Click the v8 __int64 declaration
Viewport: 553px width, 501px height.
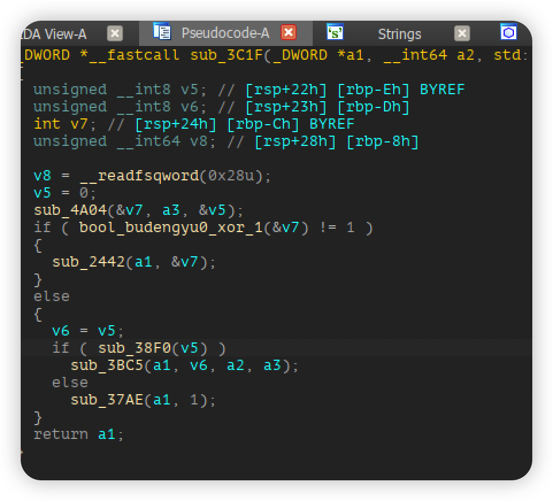point(125,141)
